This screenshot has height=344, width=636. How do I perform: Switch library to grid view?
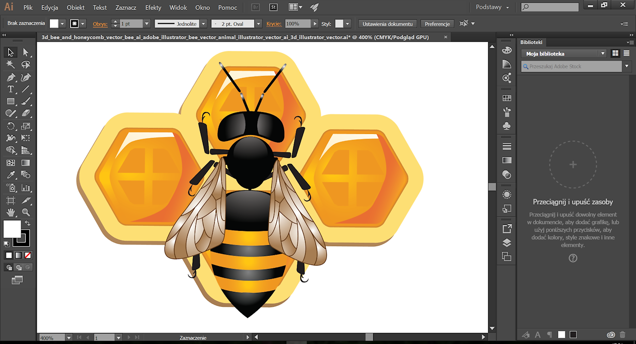pyautogui.click(x=615, y=54)
